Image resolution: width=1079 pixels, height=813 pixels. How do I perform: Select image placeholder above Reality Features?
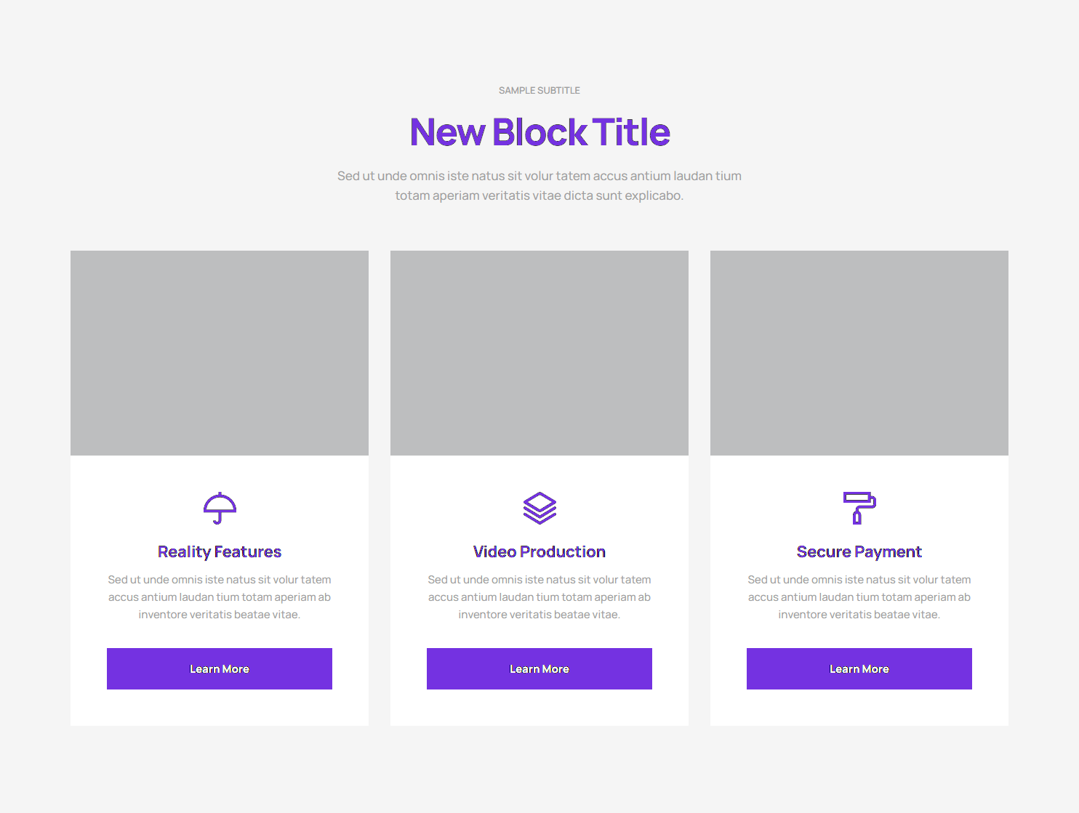(x=220, y=353)
